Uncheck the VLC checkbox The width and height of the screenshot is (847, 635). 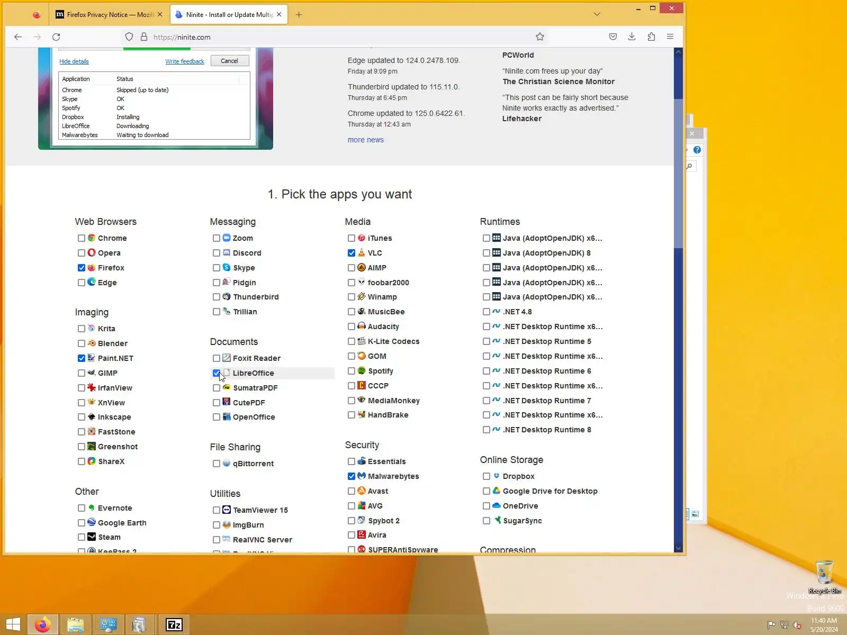(x=352, y=253)
